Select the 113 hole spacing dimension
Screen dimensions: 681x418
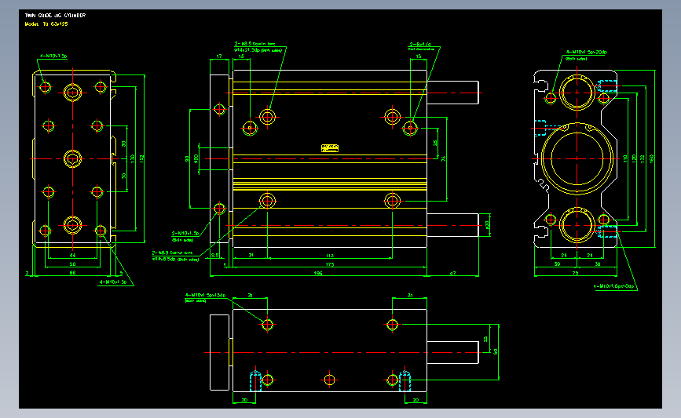point(330,256)
